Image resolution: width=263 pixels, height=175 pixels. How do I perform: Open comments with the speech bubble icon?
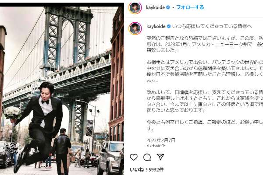pyautogui.click(x=147, y=157)
